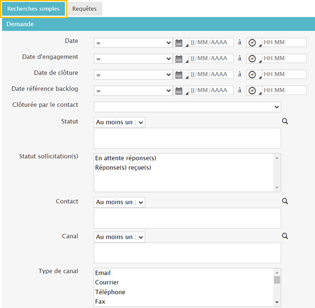Expand Statut 'Au moins un' dropdown
The image size is (315, 308).
coord(120,122)
